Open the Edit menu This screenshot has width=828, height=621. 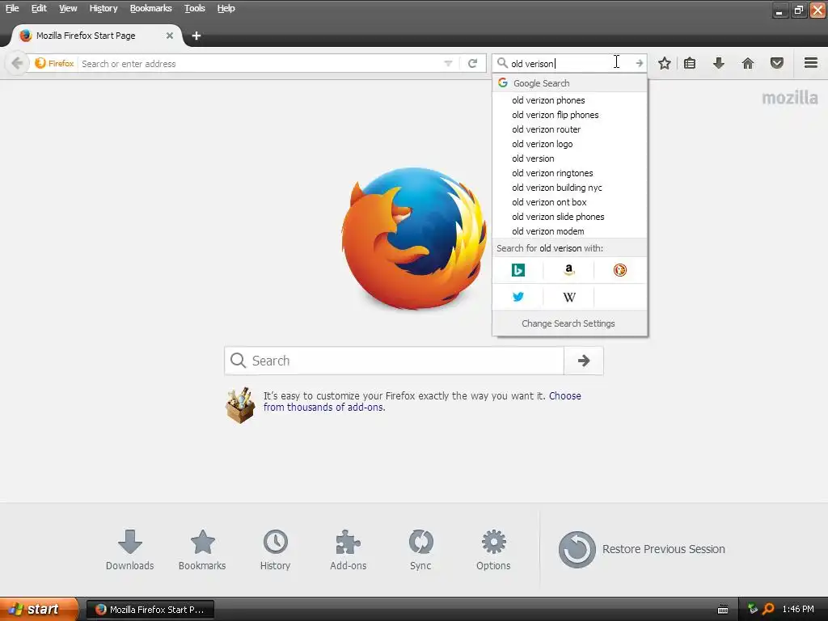pos(39,8)
